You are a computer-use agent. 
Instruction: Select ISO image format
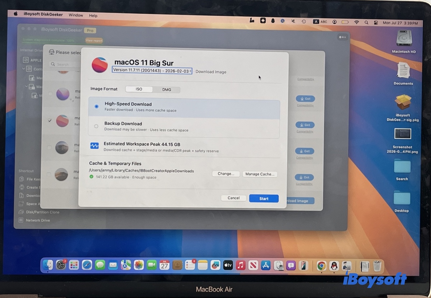(x=139, y=89)
